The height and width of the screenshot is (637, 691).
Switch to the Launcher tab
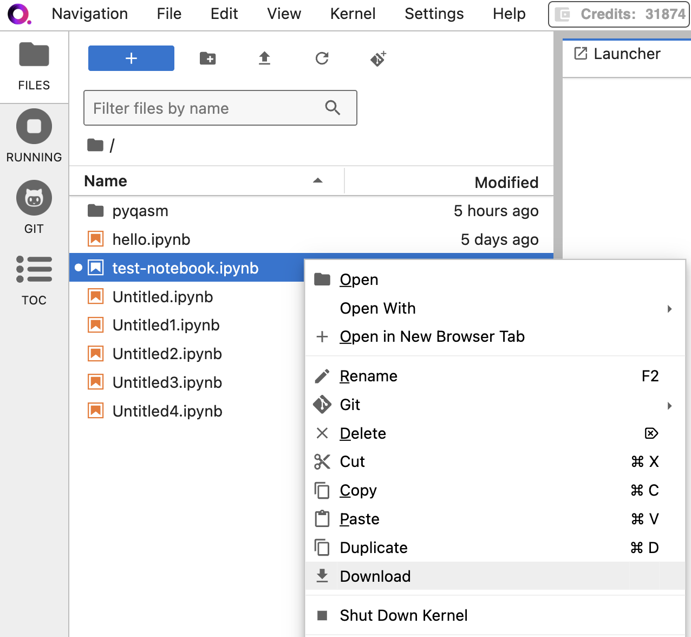point(626,54)
